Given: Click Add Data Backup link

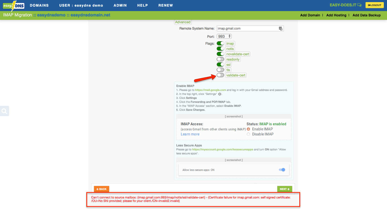Looking at the screenshot, I should tap(367, 15).
